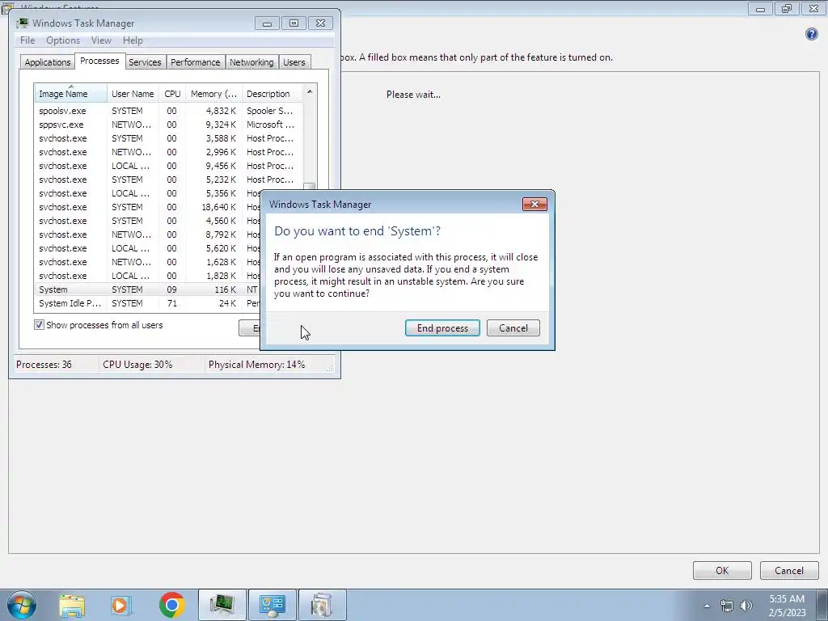The image size is (828, 621).
Task: Select the spoolsv.exe process row
Action: tap(168, 111)
